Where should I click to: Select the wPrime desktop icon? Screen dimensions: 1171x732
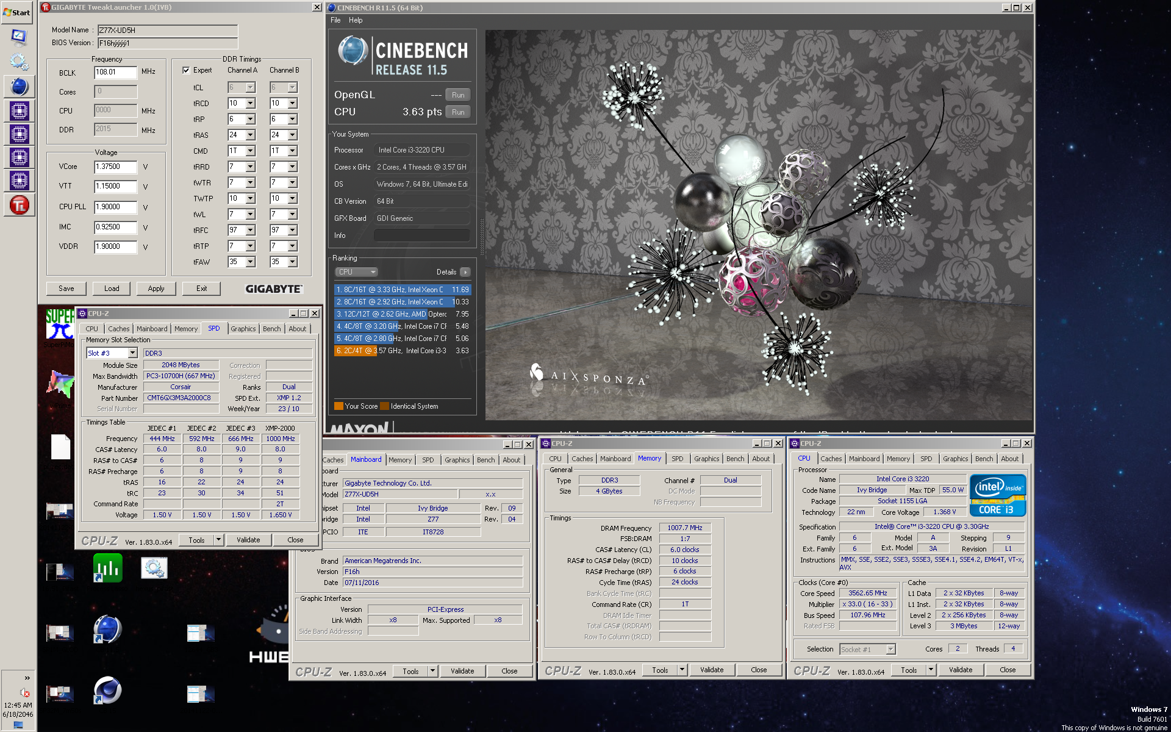pos(60,386)
